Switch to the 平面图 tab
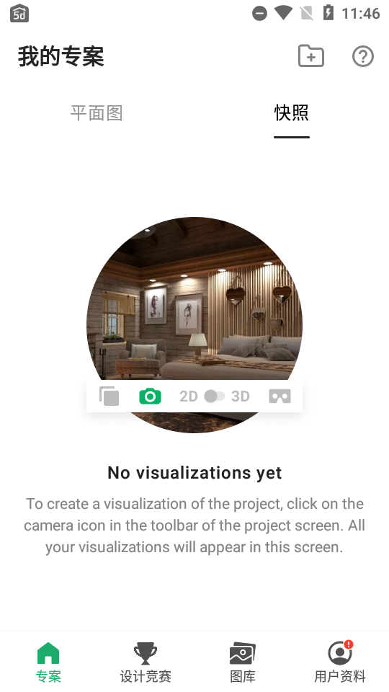 [97, 113]
